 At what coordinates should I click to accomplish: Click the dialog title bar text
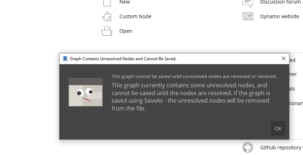[x=123, y=59]
